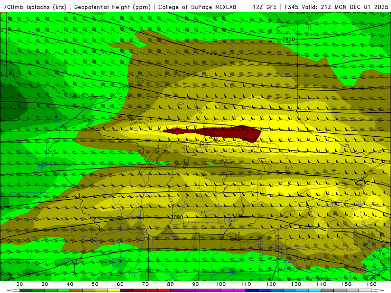The image size is (391, 293).
Task: Select the bright green swatch left of 40
Action: pyautogui.click(x=64, y=290)
